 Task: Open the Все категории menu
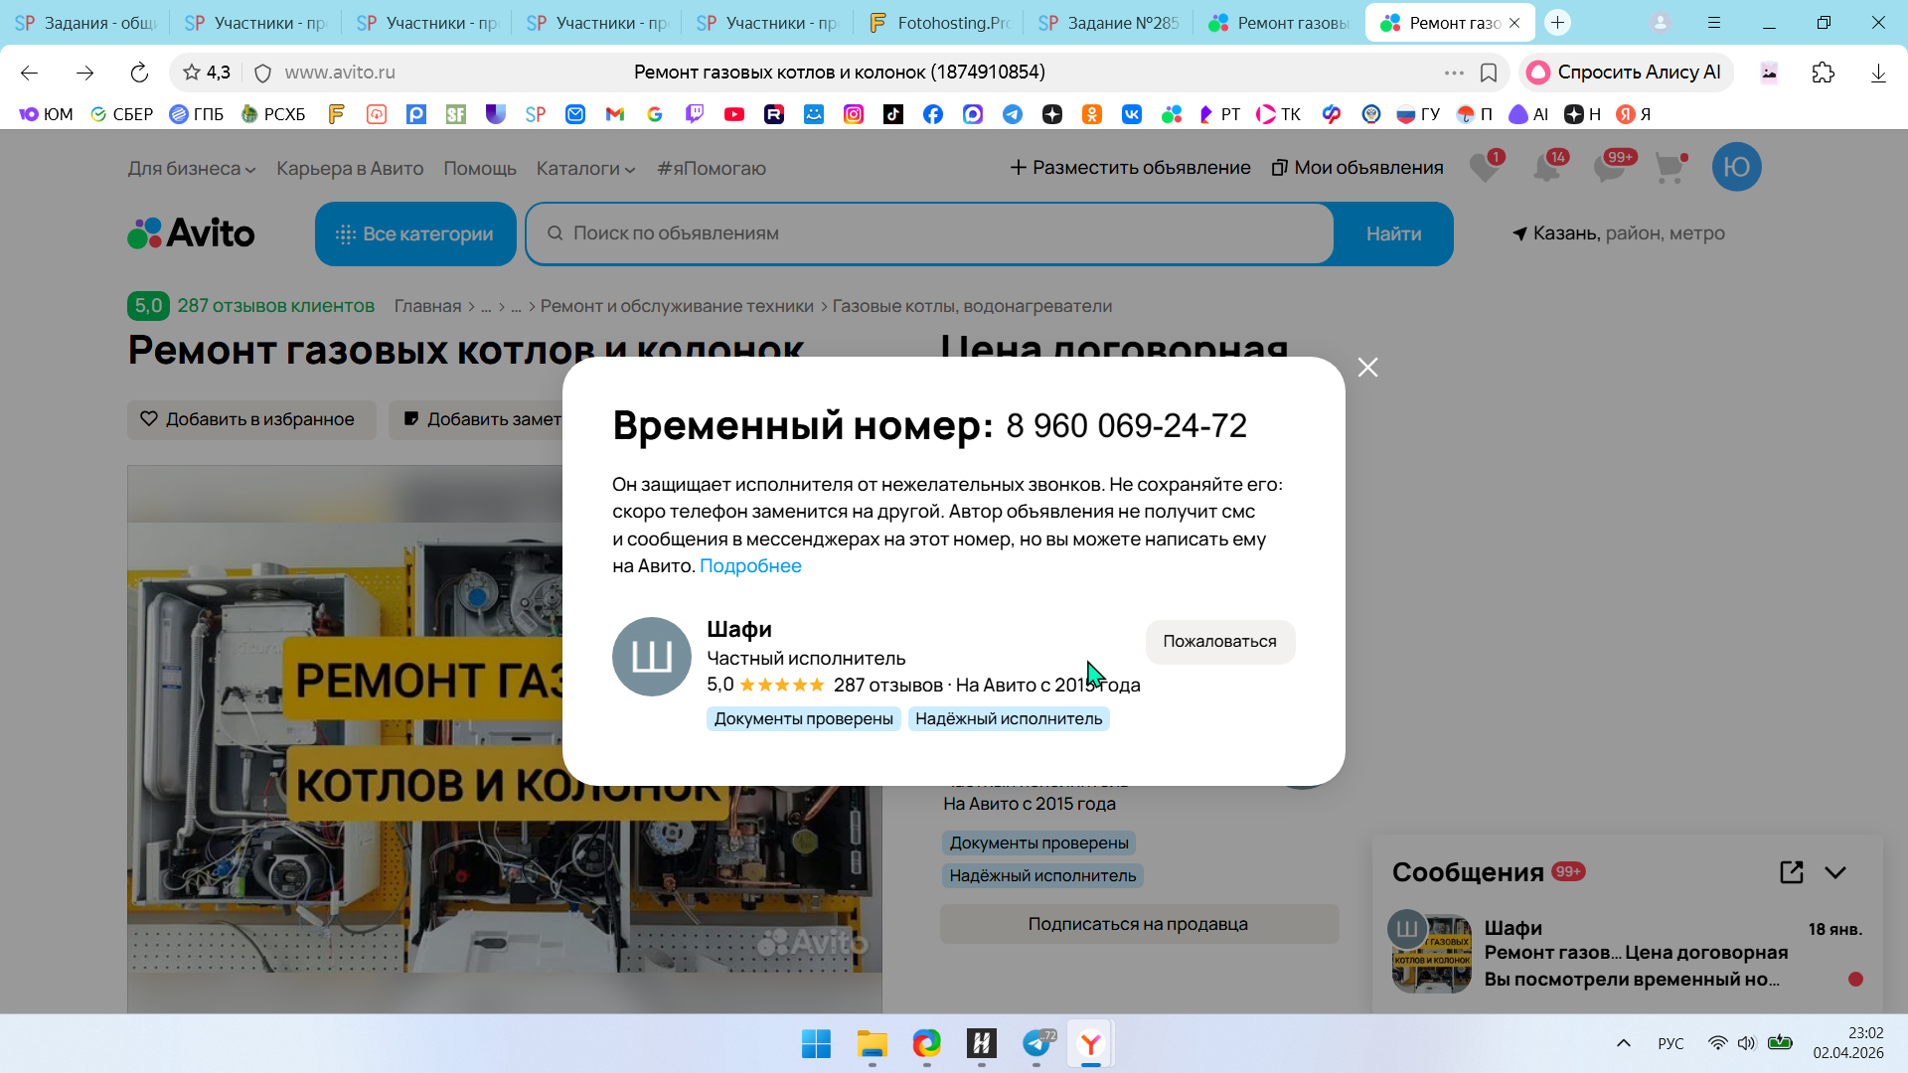pos(415,234)
